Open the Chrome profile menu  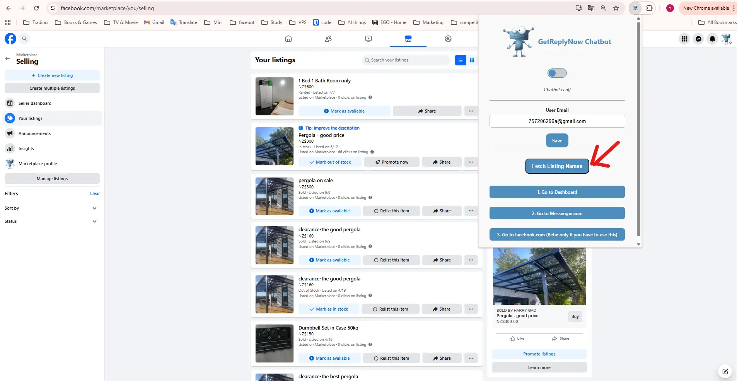pyautogui.click(x=669, y=8)
